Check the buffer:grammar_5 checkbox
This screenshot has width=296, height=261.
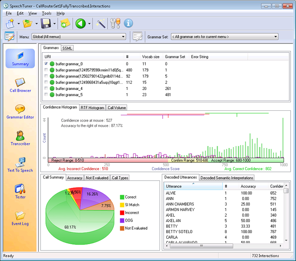tap(46, 94)
